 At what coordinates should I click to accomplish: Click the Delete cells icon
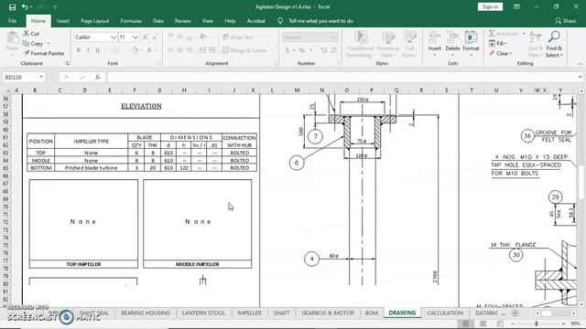click(452, 37)
